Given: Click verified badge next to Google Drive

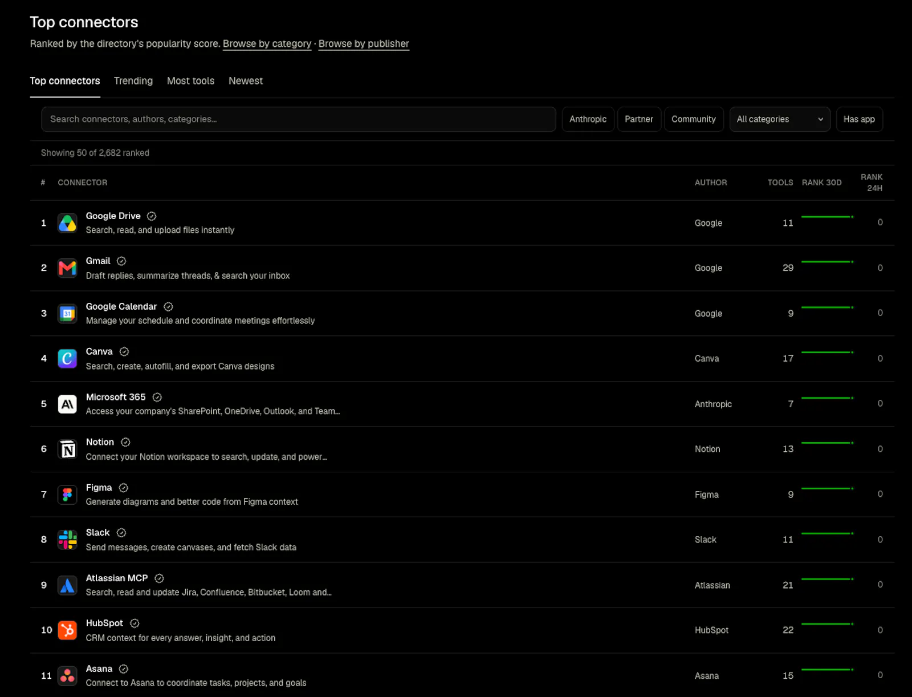Looking at the screenshot, I should (152, 216).
